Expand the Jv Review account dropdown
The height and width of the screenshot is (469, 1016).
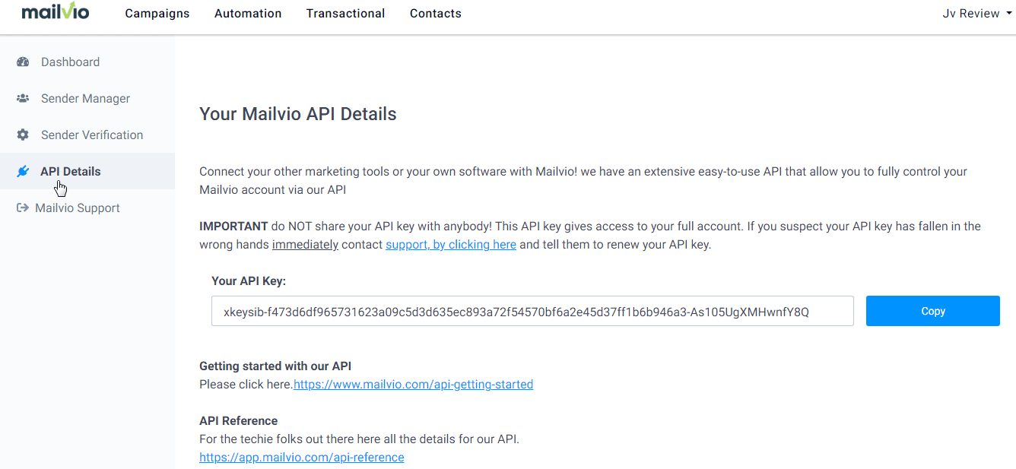click(x=977, y=14)
